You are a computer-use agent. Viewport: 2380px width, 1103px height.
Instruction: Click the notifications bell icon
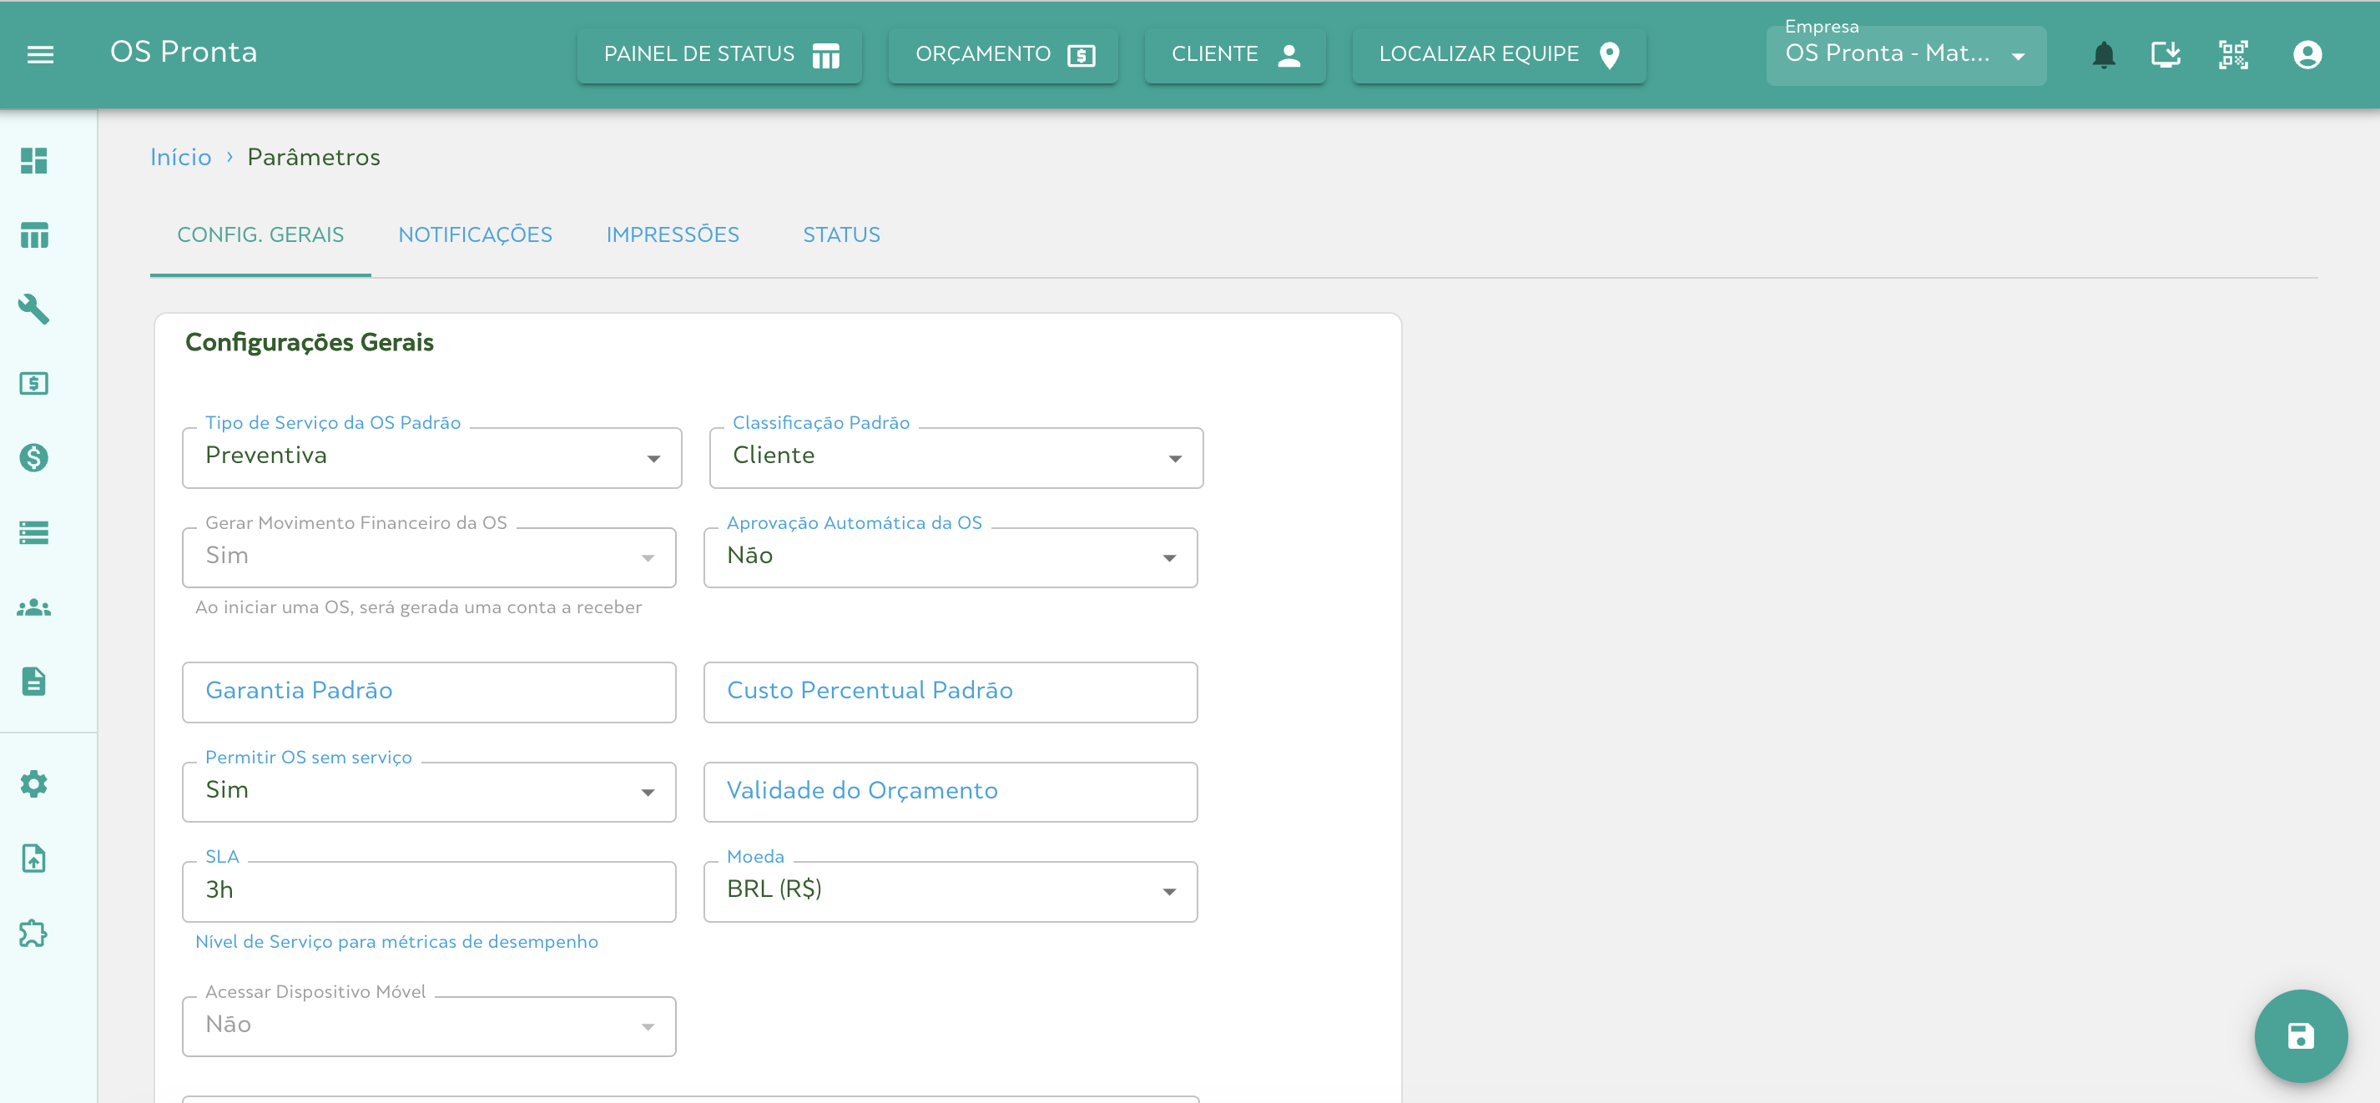click(2103, 54)
